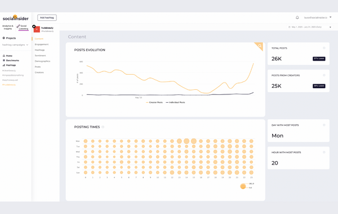Viewport: 338px width, 214px height.
Task: Toggle Creator Posts legend series
Action: pos(154,102)
